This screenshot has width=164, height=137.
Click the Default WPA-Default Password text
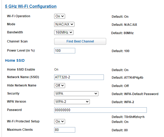pyautogui.click(x=135, y=94)
